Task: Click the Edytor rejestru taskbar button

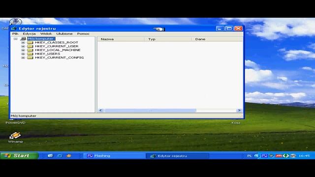Action: (x=177, y=156)
